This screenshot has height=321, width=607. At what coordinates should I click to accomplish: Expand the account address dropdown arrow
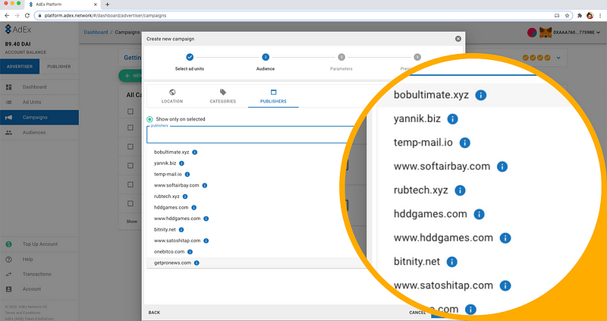599,33
